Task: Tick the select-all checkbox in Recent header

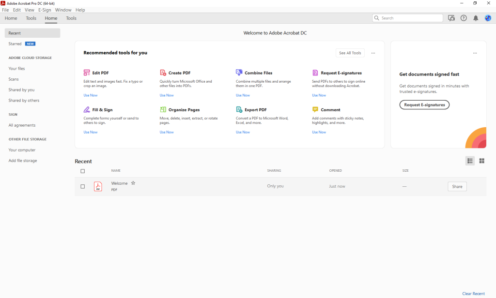Action: (x=82, y=171)
